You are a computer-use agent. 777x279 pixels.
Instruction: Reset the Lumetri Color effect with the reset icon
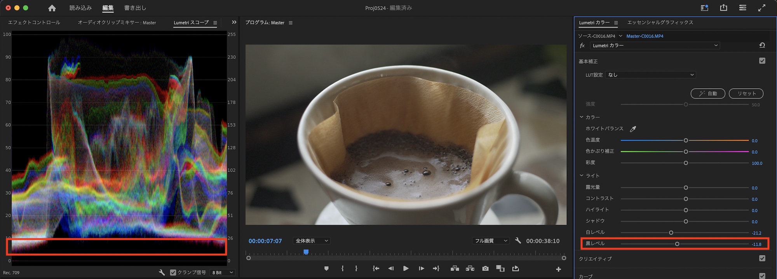(x=762, y=45)
